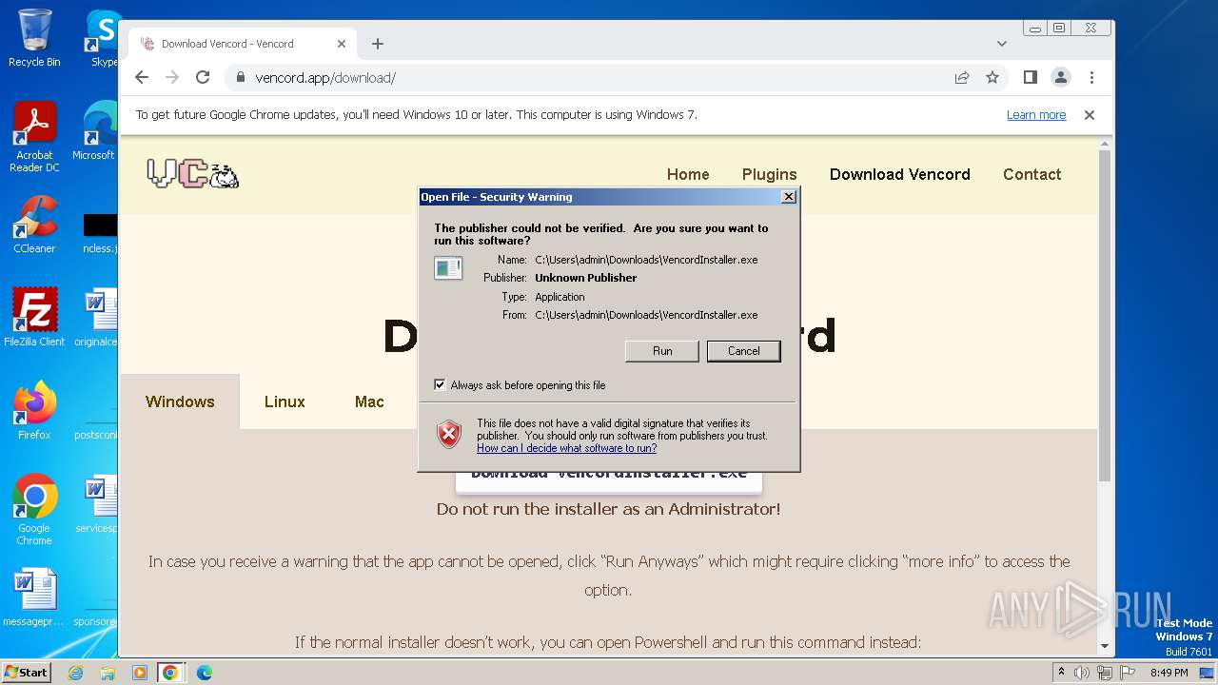Open the Chrome profile avatar
This screenshot has height=685, width=1218.
1061,77
